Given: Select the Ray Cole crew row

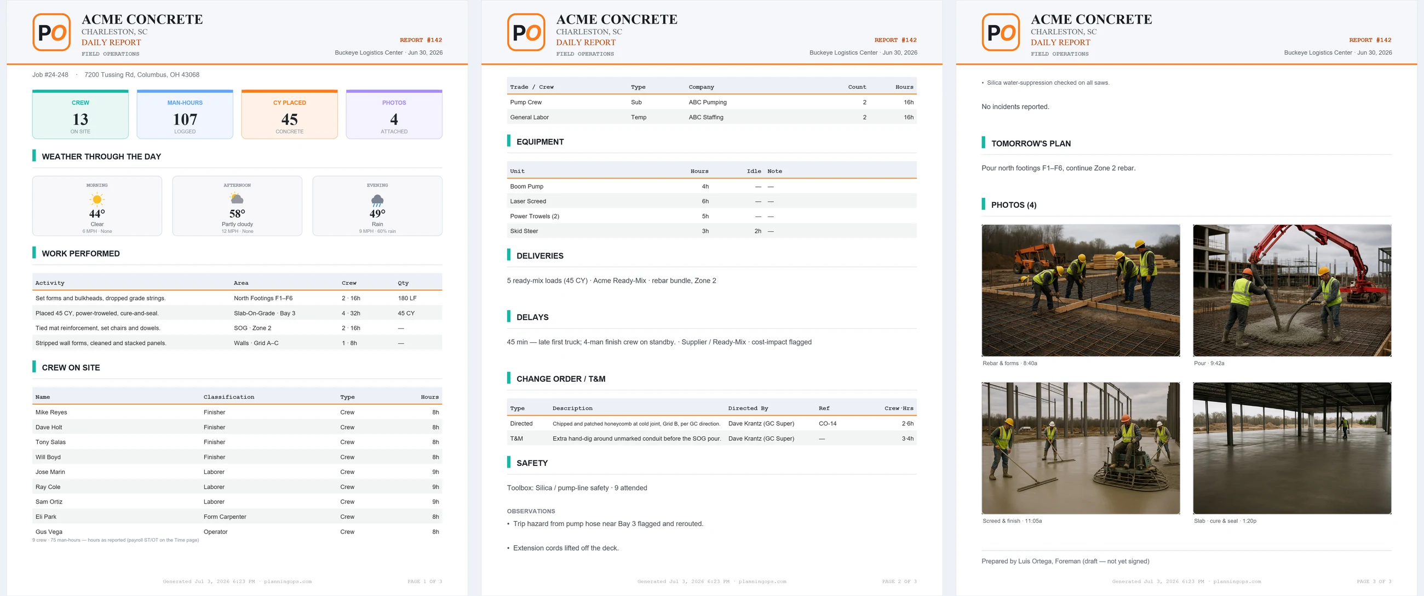Looking at the screenshot, I should [x=237, y=487].
